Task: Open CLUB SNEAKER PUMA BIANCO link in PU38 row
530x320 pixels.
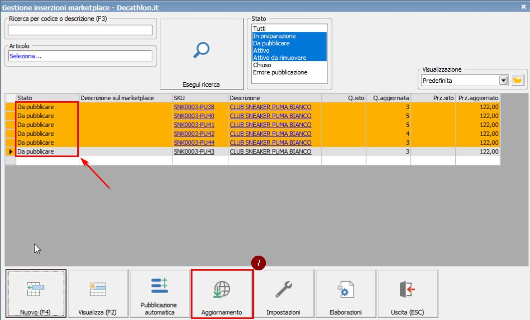Action: coord(270,107)
